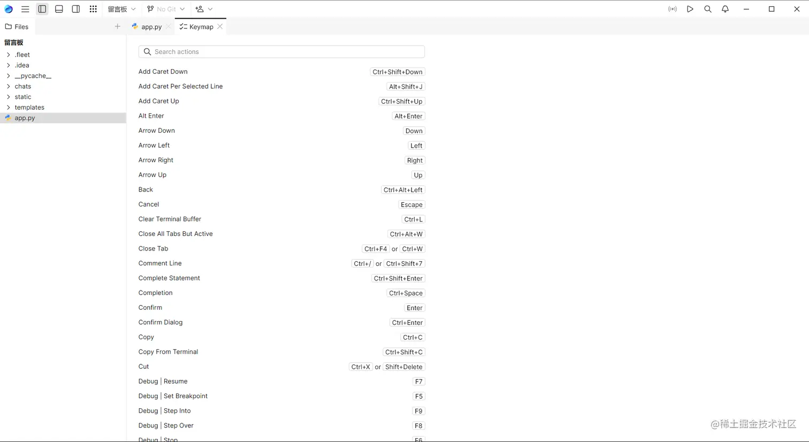Add a new panel tab with plus
This screenshot has height=442, width=809.
pyautogui.click(x=118, y=26)
